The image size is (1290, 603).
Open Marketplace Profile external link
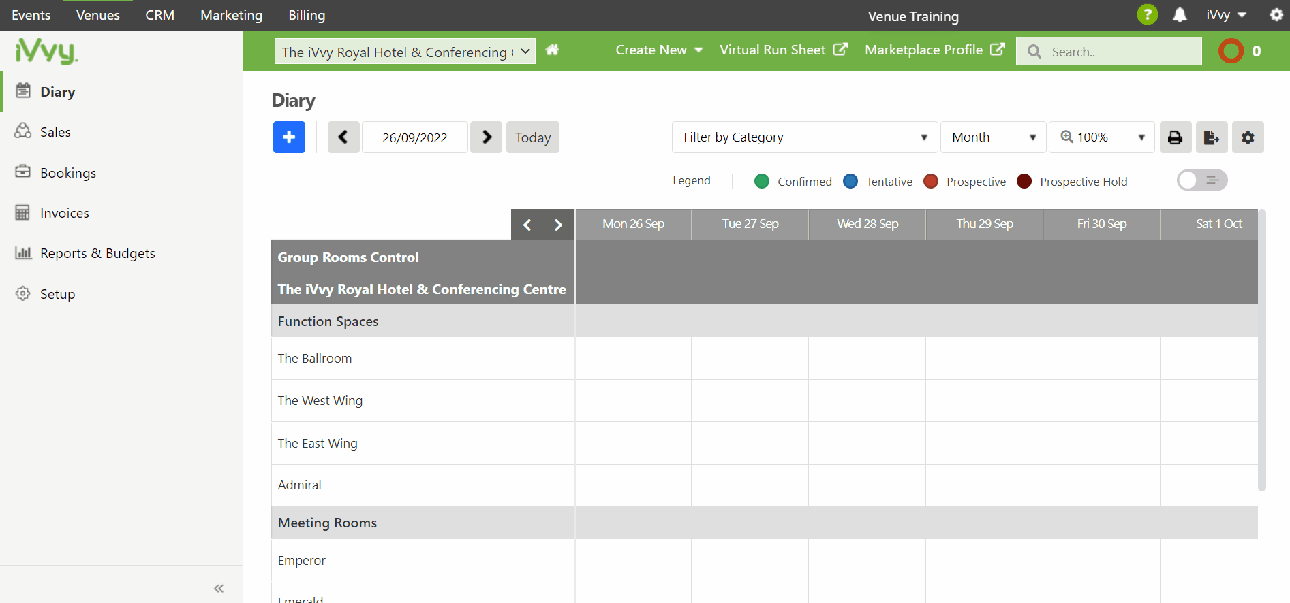[934, 50]
